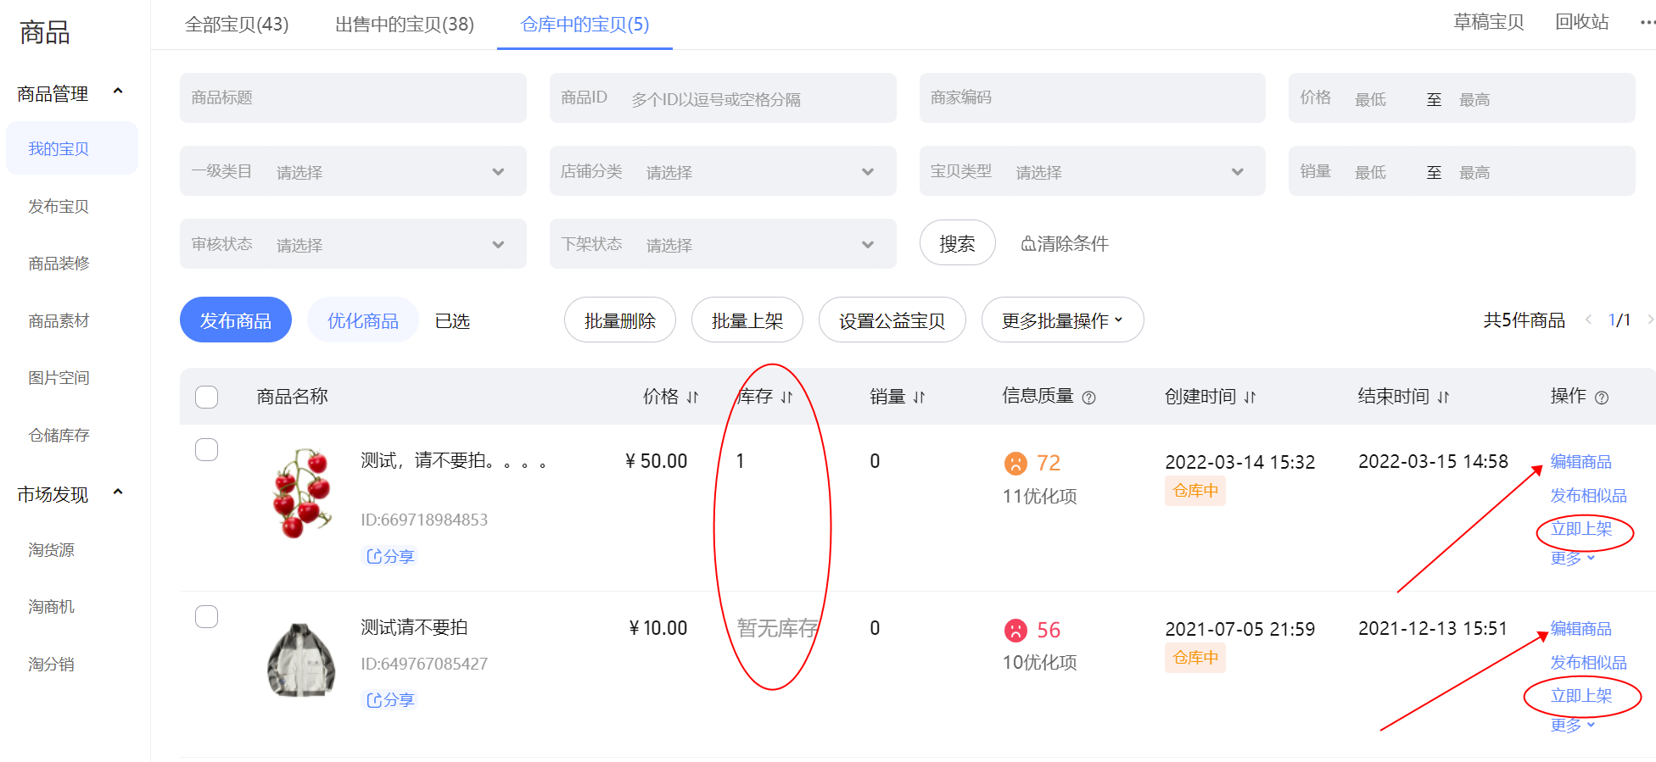Click the 搜索 button
Image resolution: width=1656 pixels, height=762 pixels.
point(957,243)
